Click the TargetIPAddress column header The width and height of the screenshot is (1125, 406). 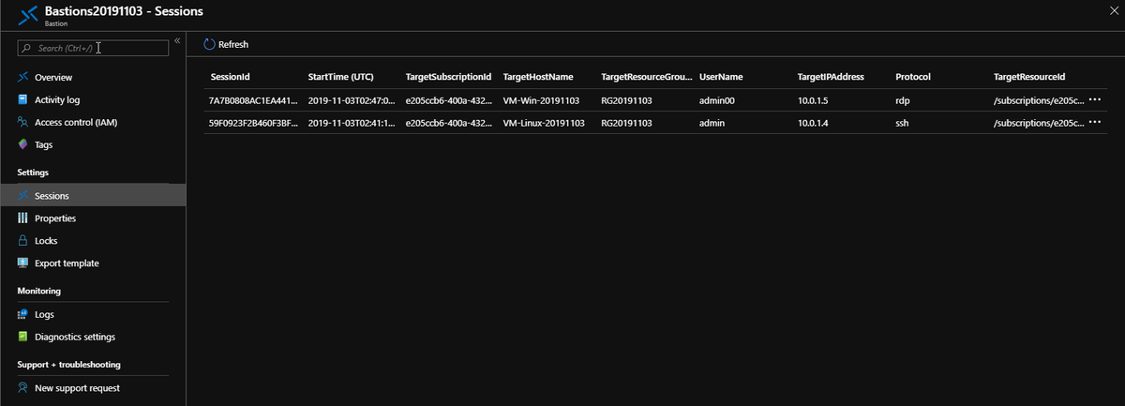[x=831, y=76]
